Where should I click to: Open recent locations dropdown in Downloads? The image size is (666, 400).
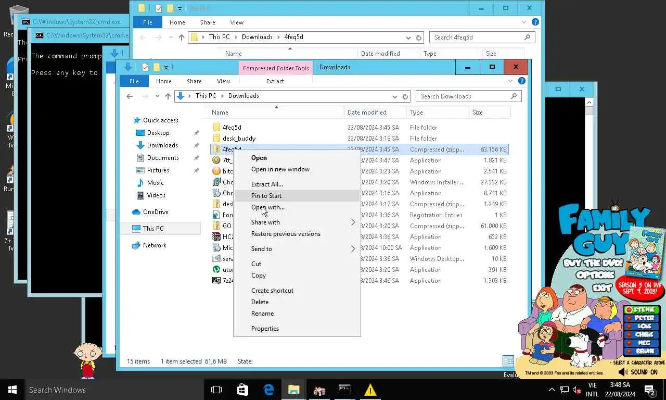(157, 96)
